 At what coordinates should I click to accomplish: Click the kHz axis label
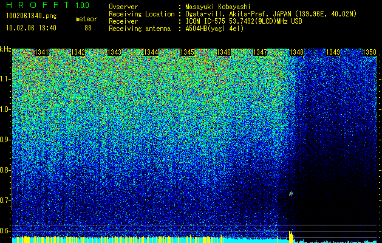(x=5, y=49)
